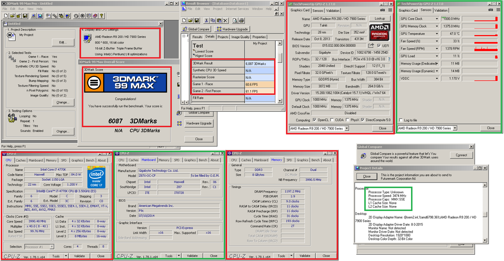
Task: Toggle CUDA checkbox in GPU-Z Computing row
Action: (332, 120)
